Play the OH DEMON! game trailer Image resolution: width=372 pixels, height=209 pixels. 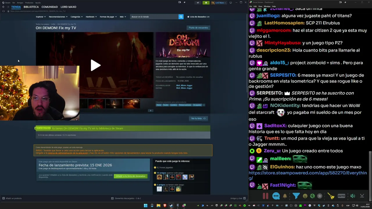pos(95,65)
